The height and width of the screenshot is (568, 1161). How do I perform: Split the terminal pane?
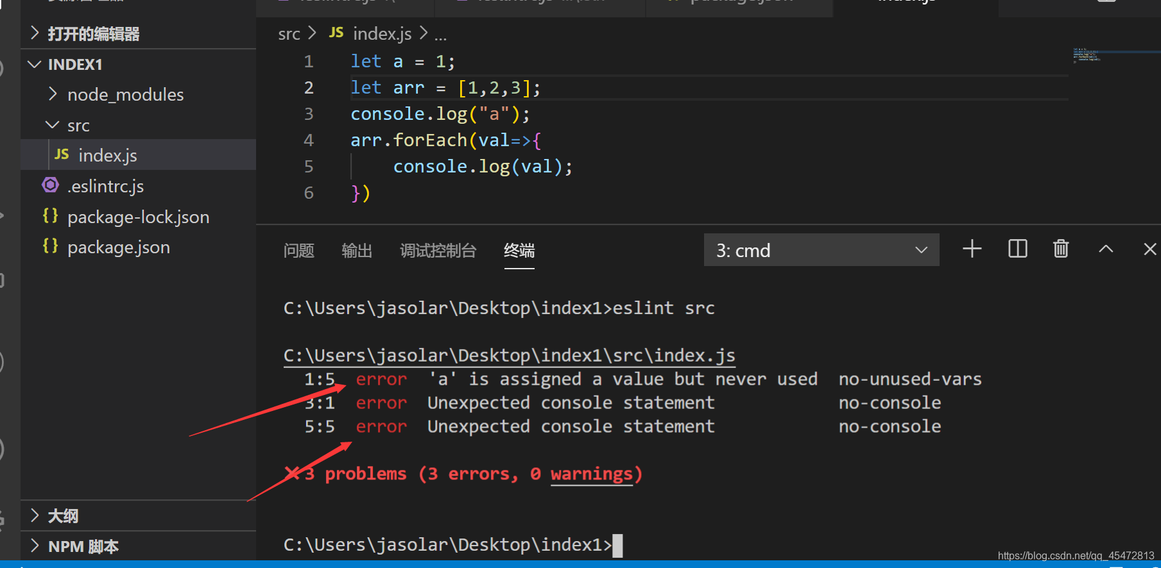coord(1018,249)
